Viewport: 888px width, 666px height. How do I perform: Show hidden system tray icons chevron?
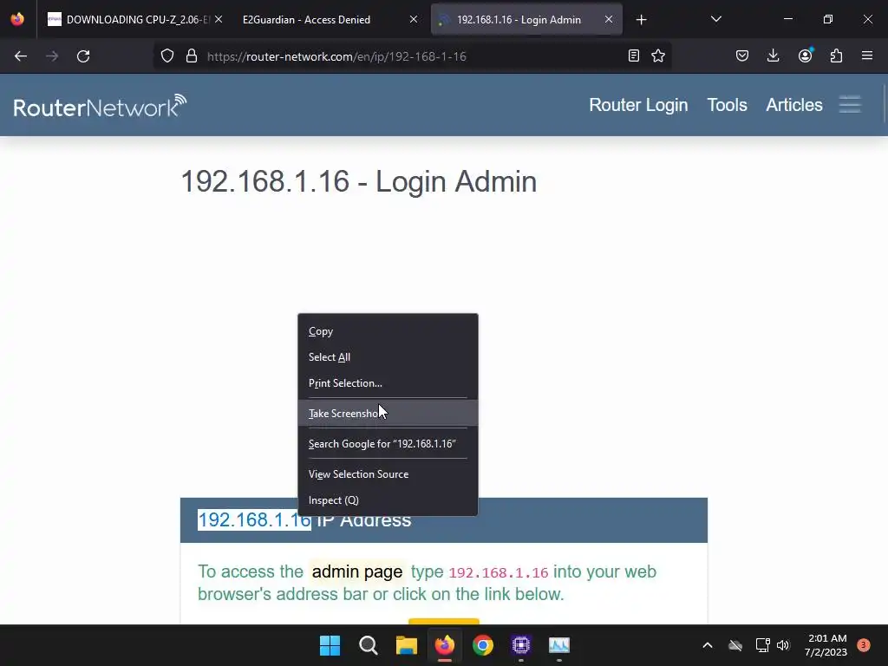[708, 645]
